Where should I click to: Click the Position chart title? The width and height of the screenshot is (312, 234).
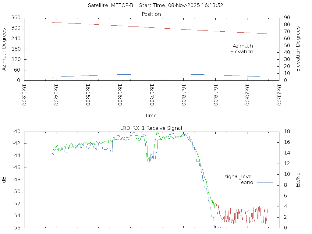[151, 14]
